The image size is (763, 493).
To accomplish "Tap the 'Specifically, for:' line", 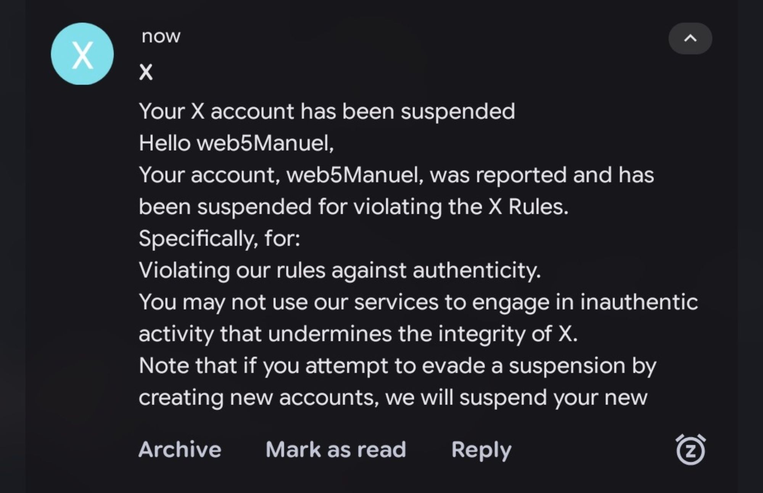I will 219,239.
